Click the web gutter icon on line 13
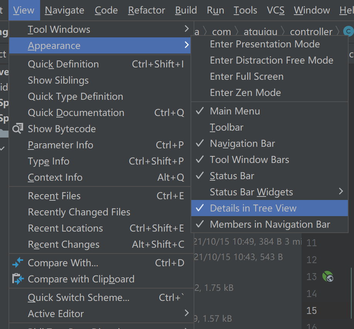Viewport: 354px width, 329px height. (x=328, y=276)
